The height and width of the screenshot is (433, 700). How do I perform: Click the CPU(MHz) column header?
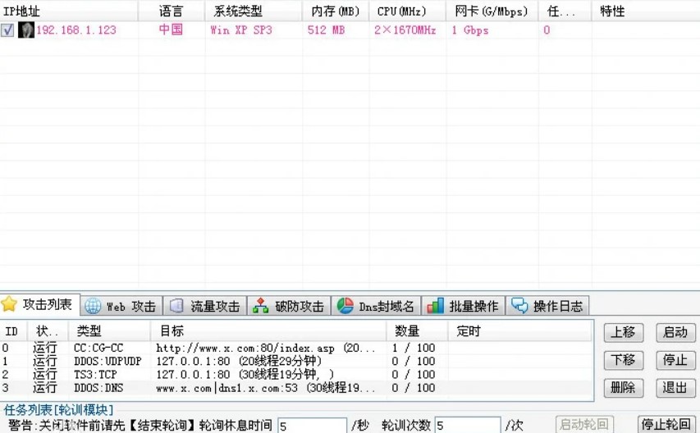[x=407, y=11]
